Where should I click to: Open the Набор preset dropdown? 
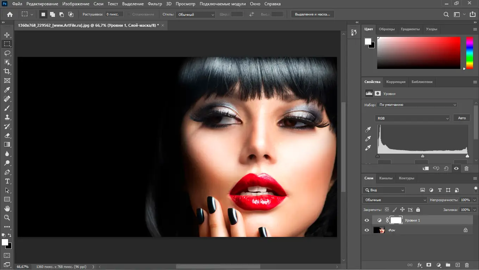[417, 105]
